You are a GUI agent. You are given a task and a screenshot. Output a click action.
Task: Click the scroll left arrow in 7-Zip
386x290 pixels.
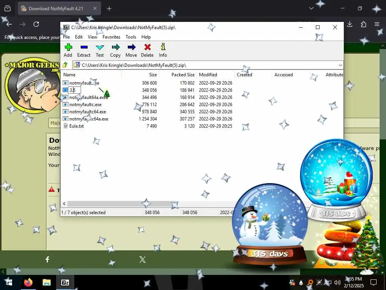pos(64,204)
